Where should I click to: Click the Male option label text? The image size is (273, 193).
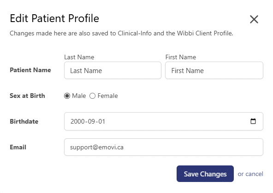[79, 96]
